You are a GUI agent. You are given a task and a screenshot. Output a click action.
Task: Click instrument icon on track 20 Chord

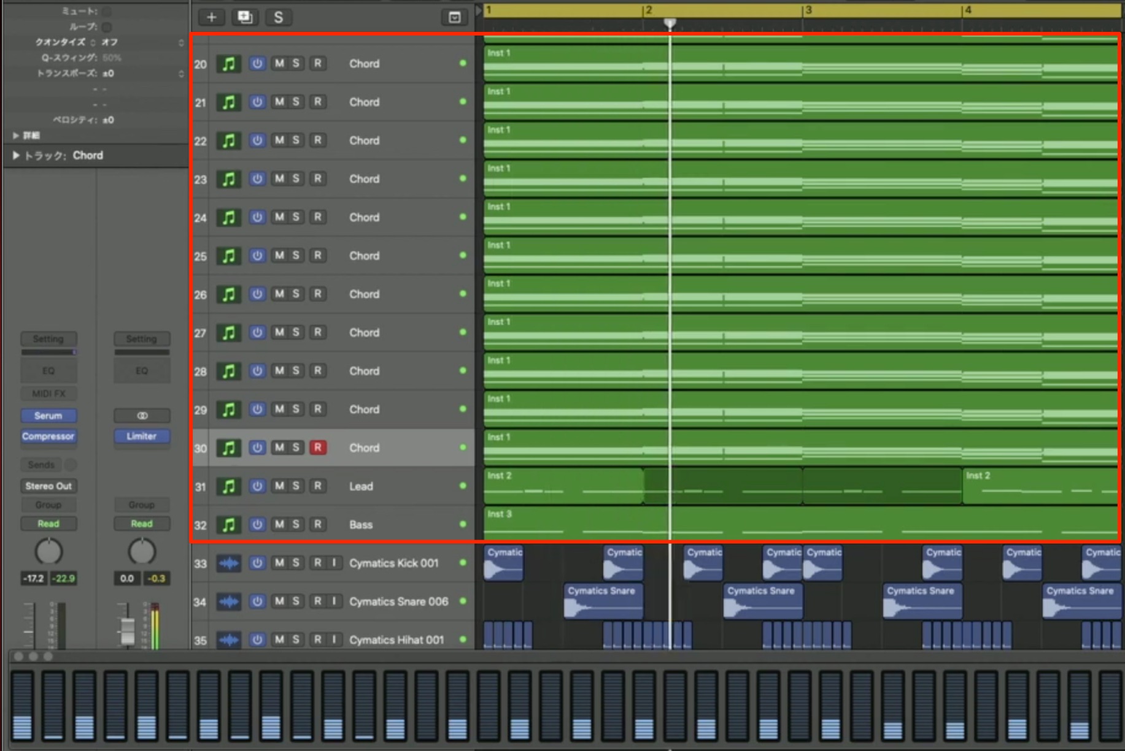click(x=228, y=64)
